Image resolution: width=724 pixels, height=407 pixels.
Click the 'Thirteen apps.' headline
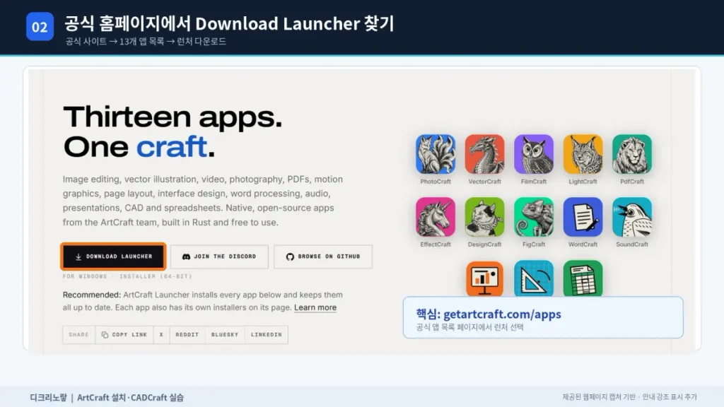click(173, 117)
